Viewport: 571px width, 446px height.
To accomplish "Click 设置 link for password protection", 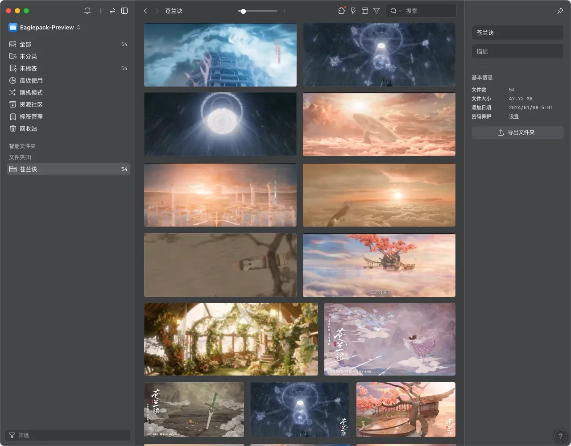I will (x=514, y=116).
